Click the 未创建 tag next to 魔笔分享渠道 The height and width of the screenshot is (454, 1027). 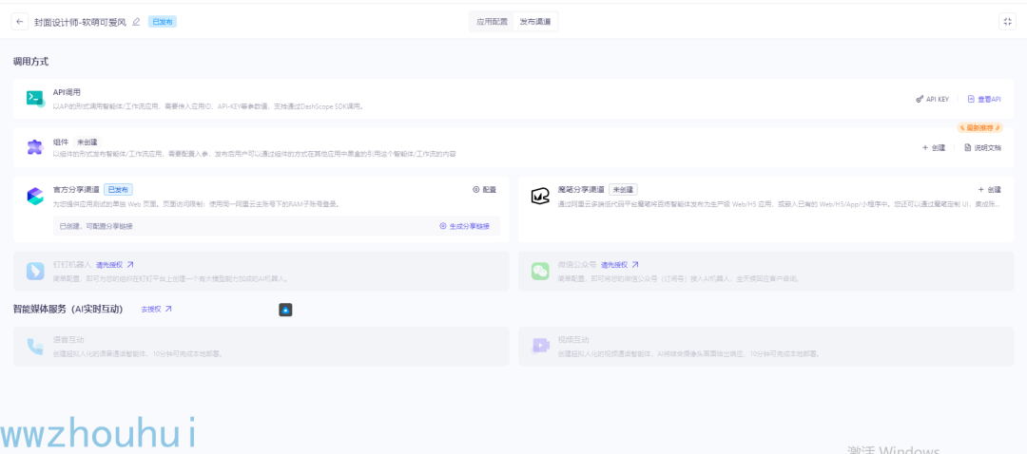(x=623, y=190)
